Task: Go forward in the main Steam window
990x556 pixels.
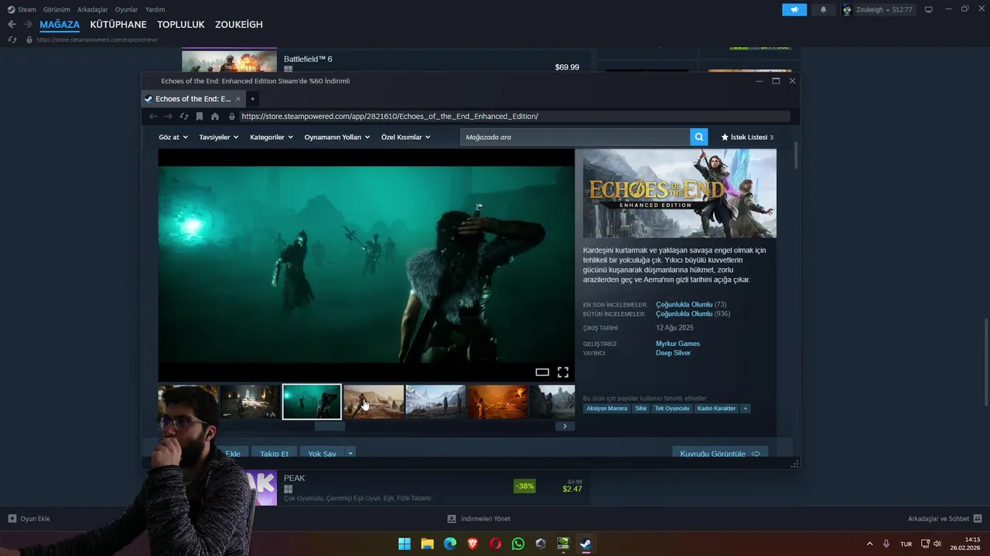Action: click(x=28, y=25)
